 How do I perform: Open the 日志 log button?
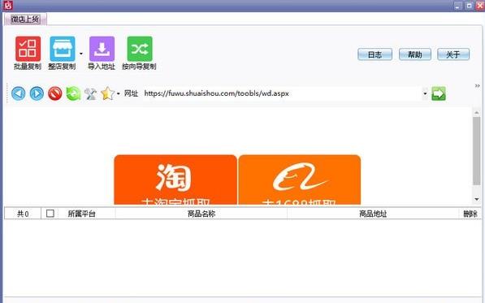point(375,54)
